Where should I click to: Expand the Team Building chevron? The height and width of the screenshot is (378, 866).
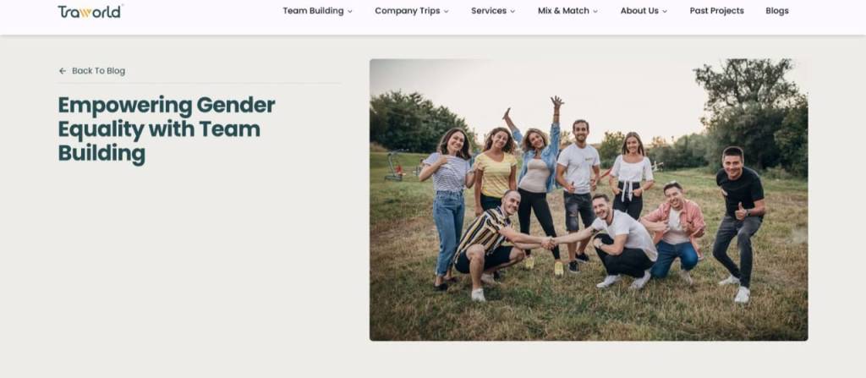[350, 11]
